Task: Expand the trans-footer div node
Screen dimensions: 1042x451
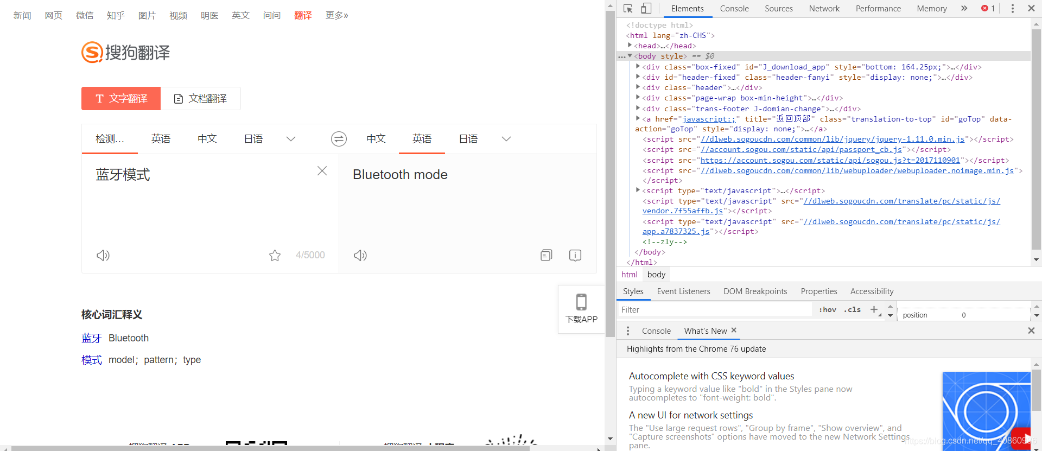Action: tap(638, 109)
